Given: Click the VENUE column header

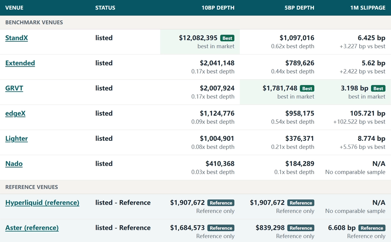Looking at the screenshot, I should point(15,8).
